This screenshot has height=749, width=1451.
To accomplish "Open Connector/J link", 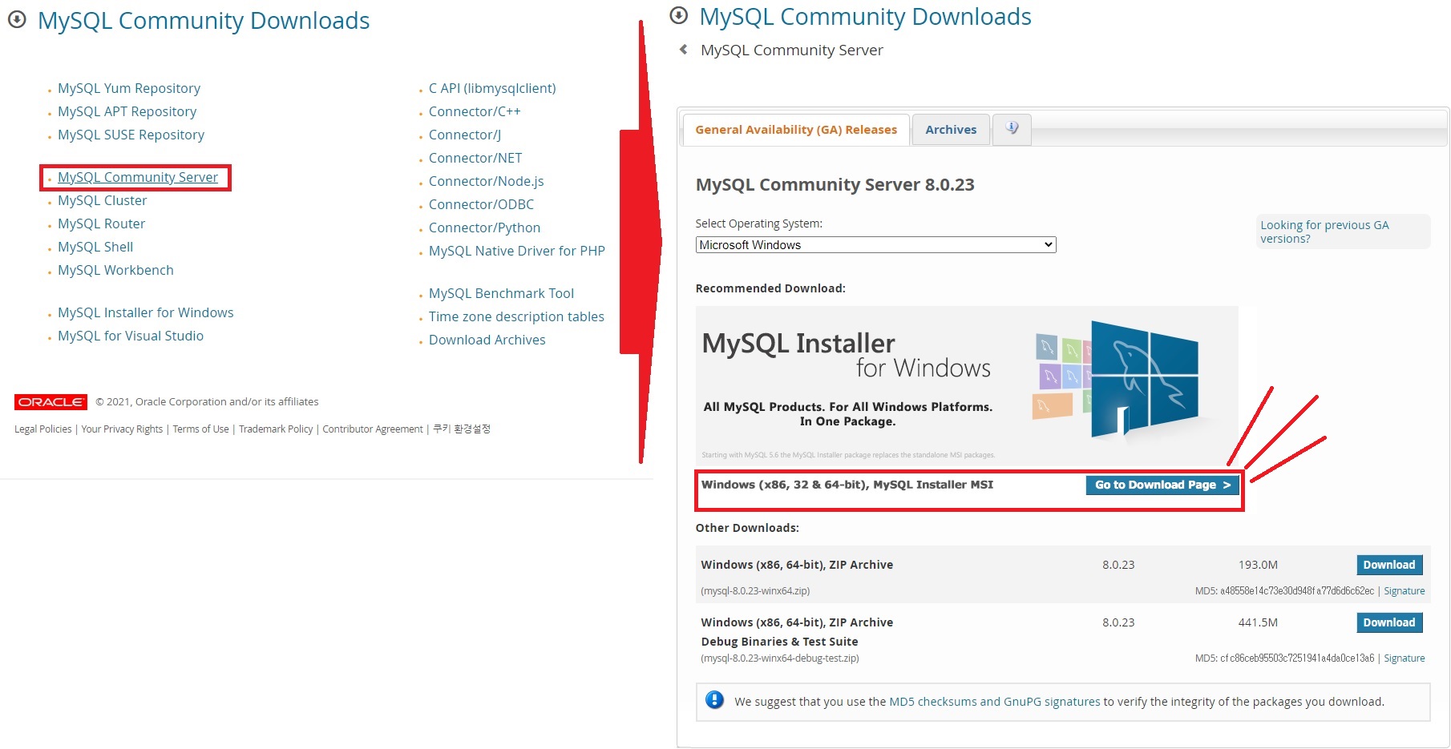I will tap(465, 135).
